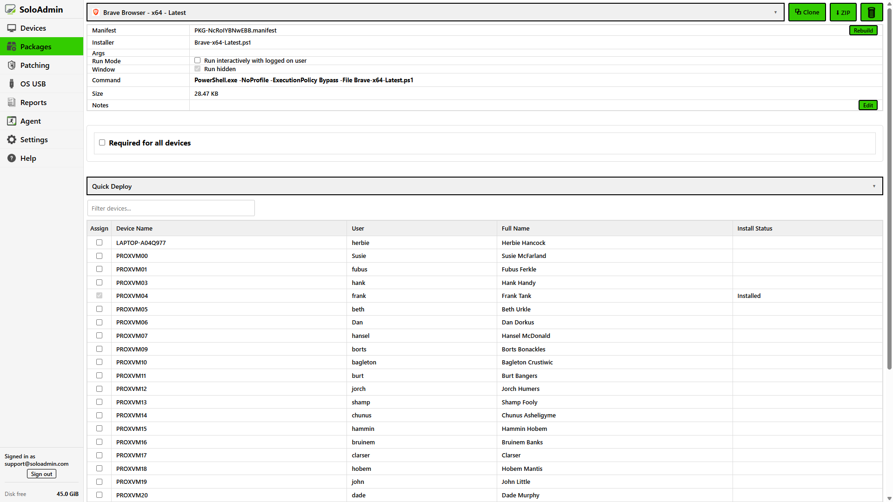This screenshot has width=893, height=502.
Task: Assign package to PROXVM00 device
Action: click(x=99, y=256)
